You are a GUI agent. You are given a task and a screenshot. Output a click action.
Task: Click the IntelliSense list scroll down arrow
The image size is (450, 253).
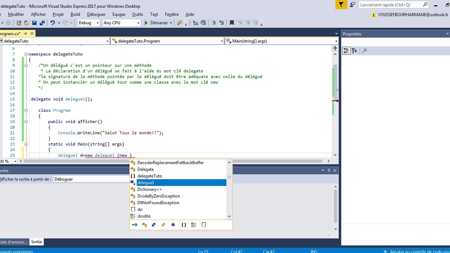230,216
